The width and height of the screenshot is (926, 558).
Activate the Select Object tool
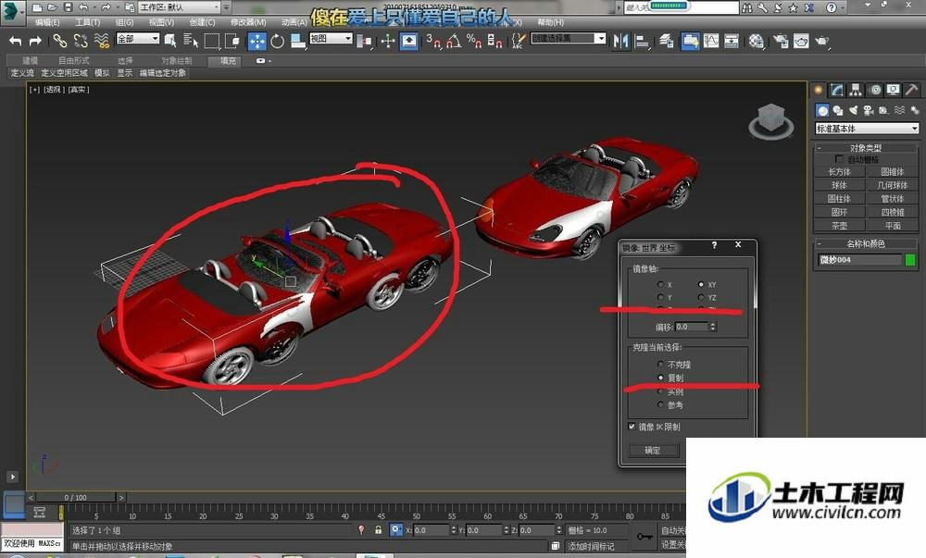point(170,41)
